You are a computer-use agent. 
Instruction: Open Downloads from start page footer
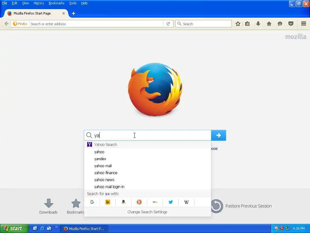[x=48, y=206]
